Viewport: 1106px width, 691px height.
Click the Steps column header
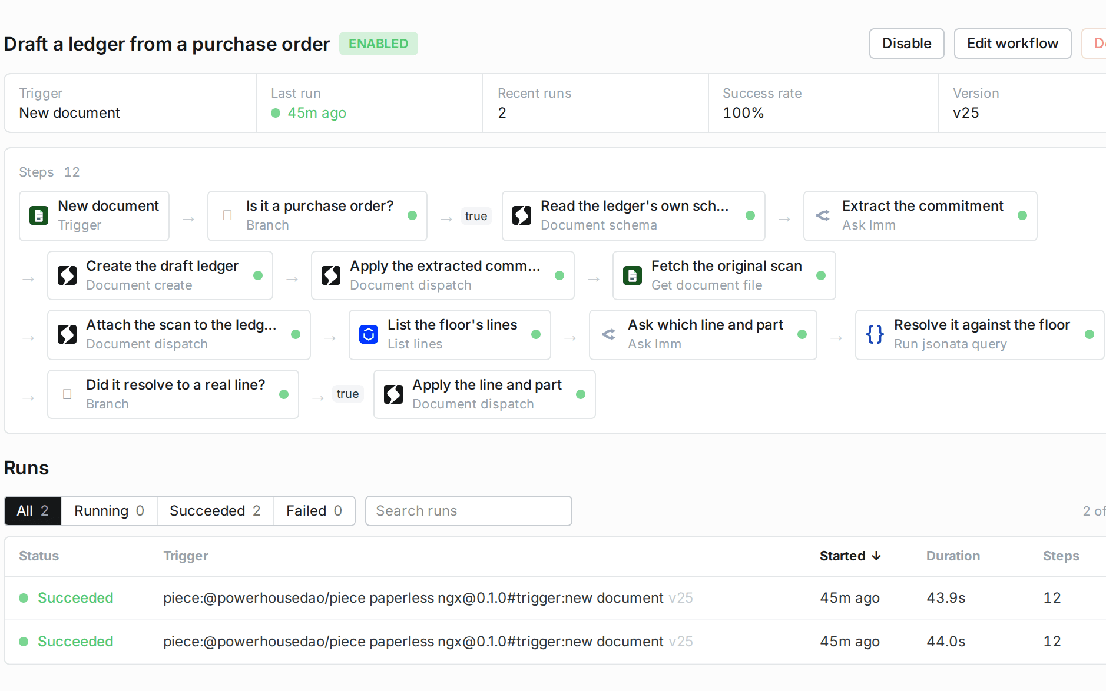[x=1061, y=556]
